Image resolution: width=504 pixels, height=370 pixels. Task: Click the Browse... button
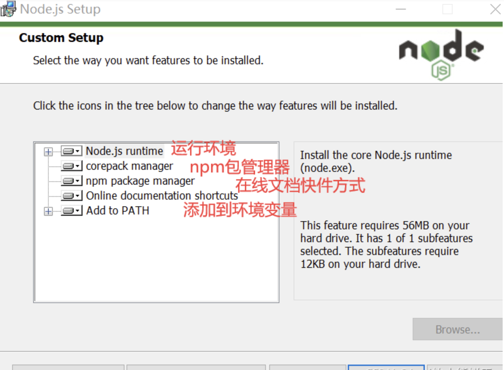[x=458, y=329]
